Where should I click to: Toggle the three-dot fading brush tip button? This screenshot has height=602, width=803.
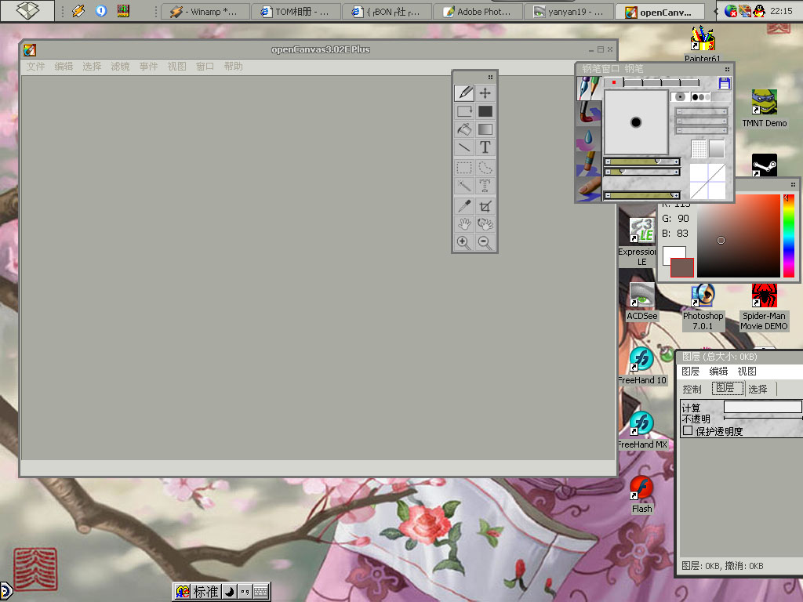point(700,96)
